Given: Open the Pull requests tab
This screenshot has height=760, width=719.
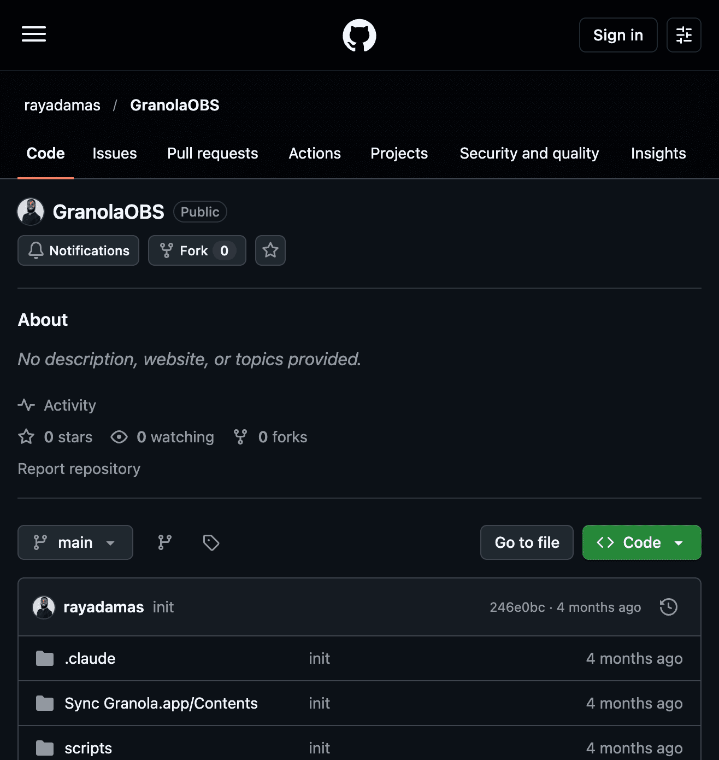Looking at the screenshot, I should click(x=213, y=154).
